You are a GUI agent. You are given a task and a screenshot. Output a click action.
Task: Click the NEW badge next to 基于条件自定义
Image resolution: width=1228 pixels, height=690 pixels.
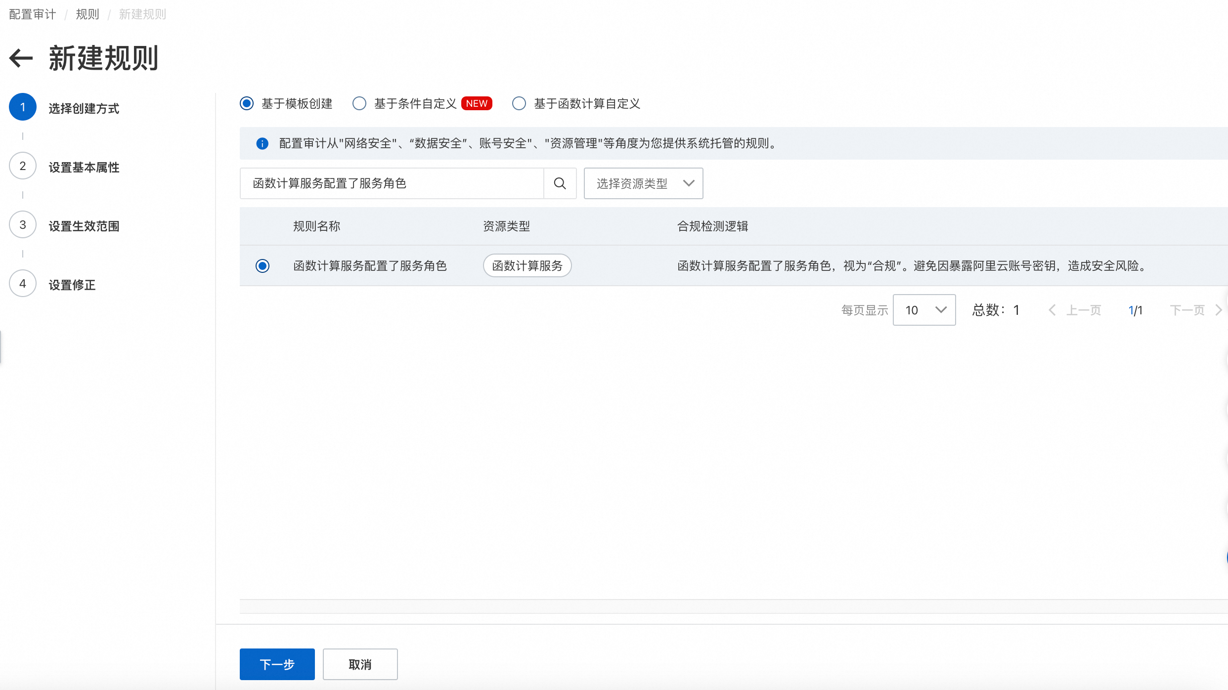click(x=477, y=103)
